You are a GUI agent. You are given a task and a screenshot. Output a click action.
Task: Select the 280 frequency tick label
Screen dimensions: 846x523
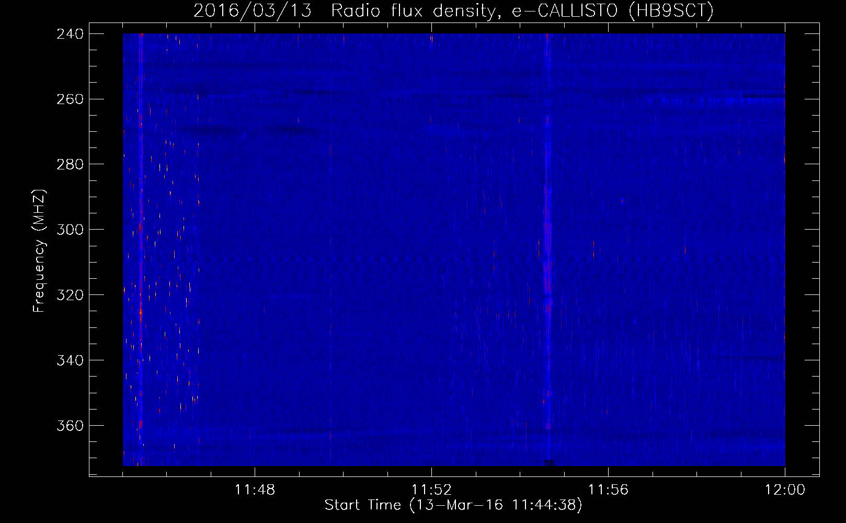pyautogui.click(x=70, y=165)
